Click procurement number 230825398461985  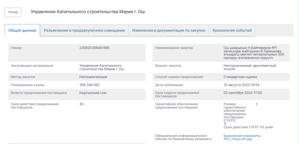94,48
